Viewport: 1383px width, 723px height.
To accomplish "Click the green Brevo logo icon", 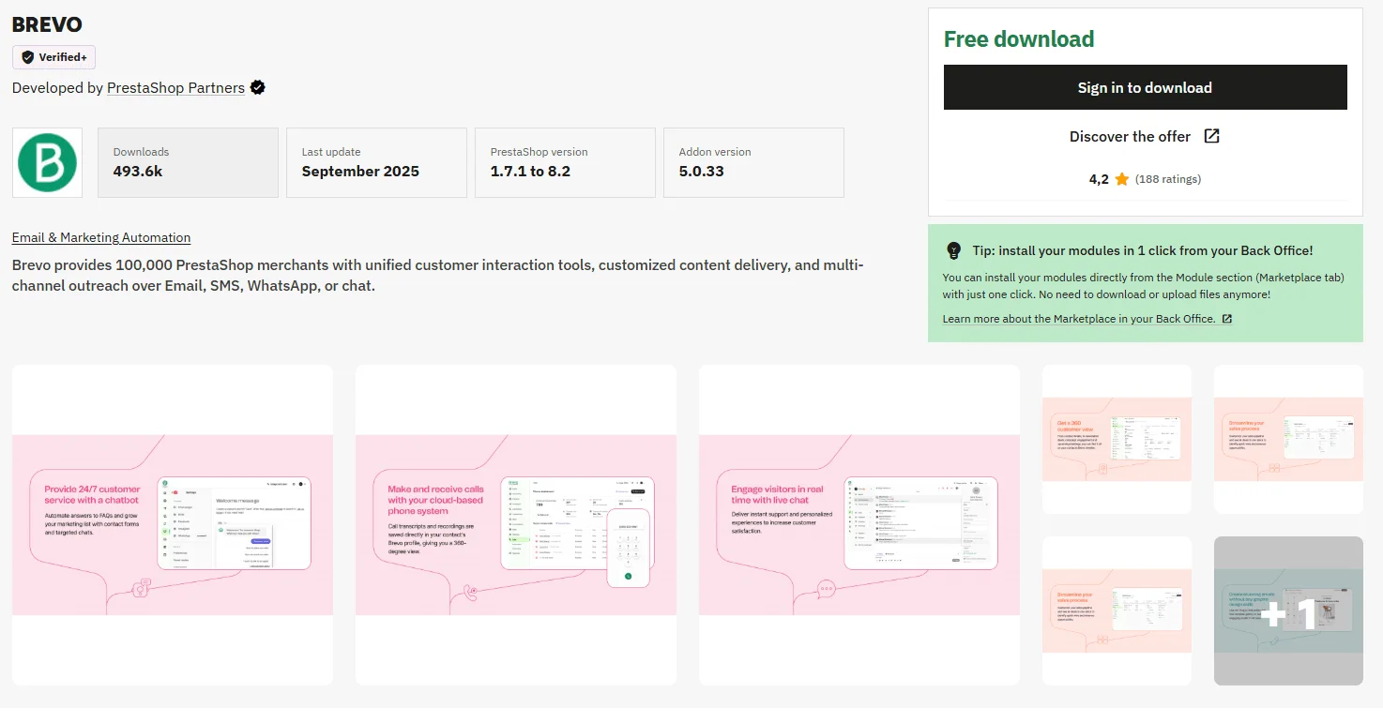I will point(47,162).
